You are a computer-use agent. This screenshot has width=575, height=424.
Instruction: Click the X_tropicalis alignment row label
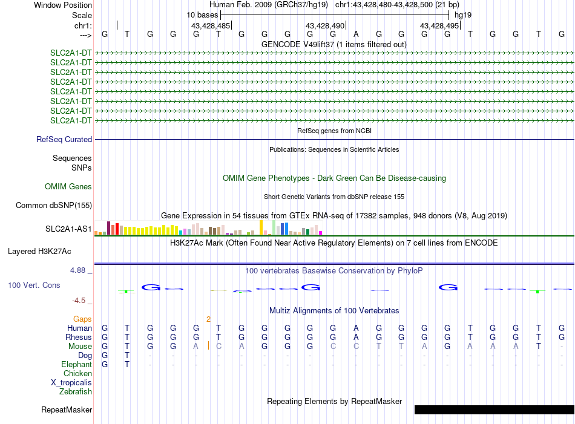71,383
